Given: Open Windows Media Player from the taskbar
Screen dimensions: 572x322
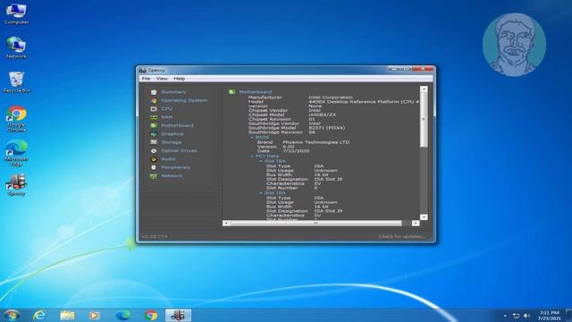Looking at the screenshot, I should pos(94,315).
